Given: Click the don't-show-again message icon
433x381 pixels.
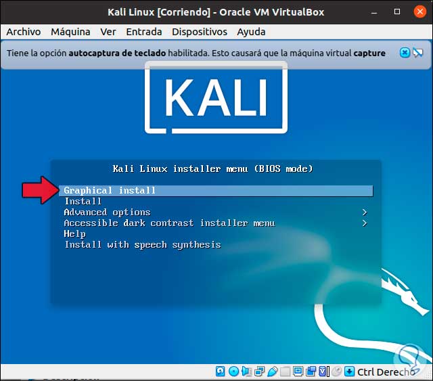Looking at the screenshot, I should click(418, 53).
